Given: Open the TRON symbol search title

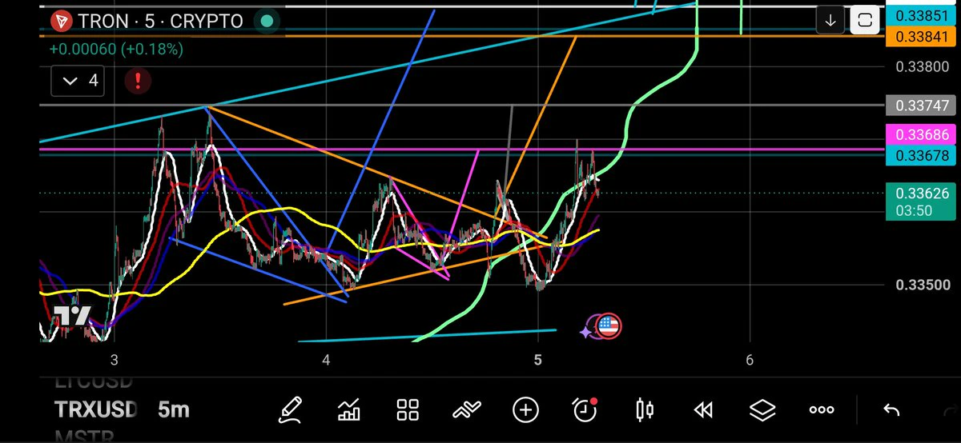Looking at the screenshot, I should tap(151, 21).
